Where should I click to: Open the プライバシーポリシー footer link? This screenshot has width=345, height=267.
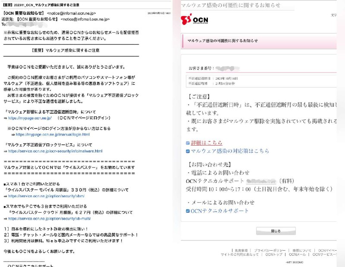pos(270,251)
